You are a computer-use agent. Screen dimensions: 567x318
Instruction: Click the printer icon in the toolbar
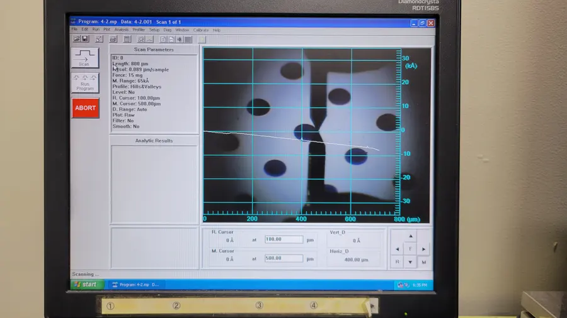(x=113, y=39)
